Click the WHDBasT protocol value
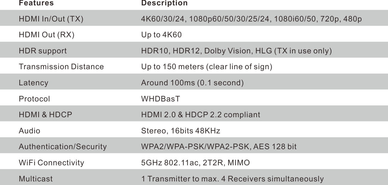The image size is (388, 185). click(161, 99)
